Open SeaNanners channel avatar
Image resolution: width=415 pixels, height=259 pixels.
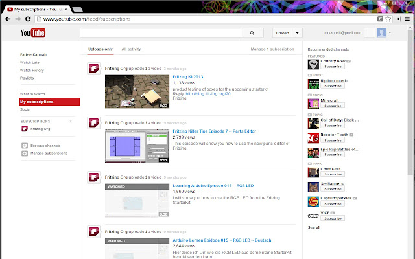coord(313,187)
